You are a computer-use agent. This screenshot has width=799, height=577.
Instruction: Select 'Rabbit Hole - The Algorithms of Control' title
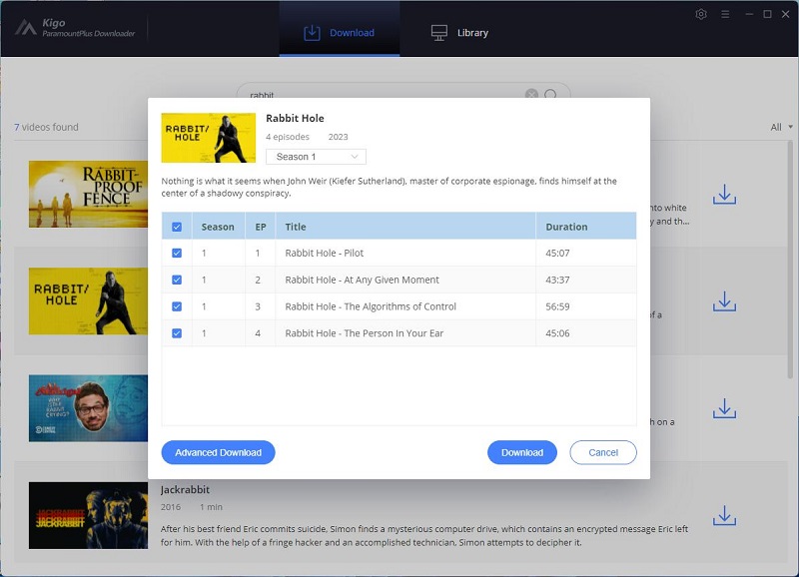point(371,306)
